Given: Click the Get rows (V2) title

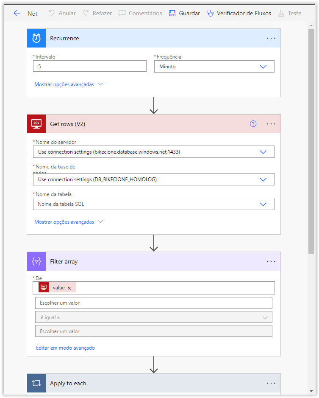Looking at the screenshot, I should point(67,124).
